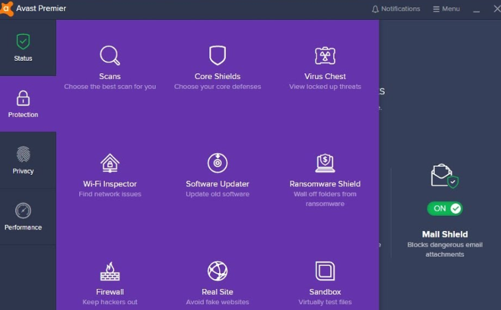Click the Avast Premier title text
The height and width of the screenshot is (310, 501).
pyautogui.click(x=41, y=9)
